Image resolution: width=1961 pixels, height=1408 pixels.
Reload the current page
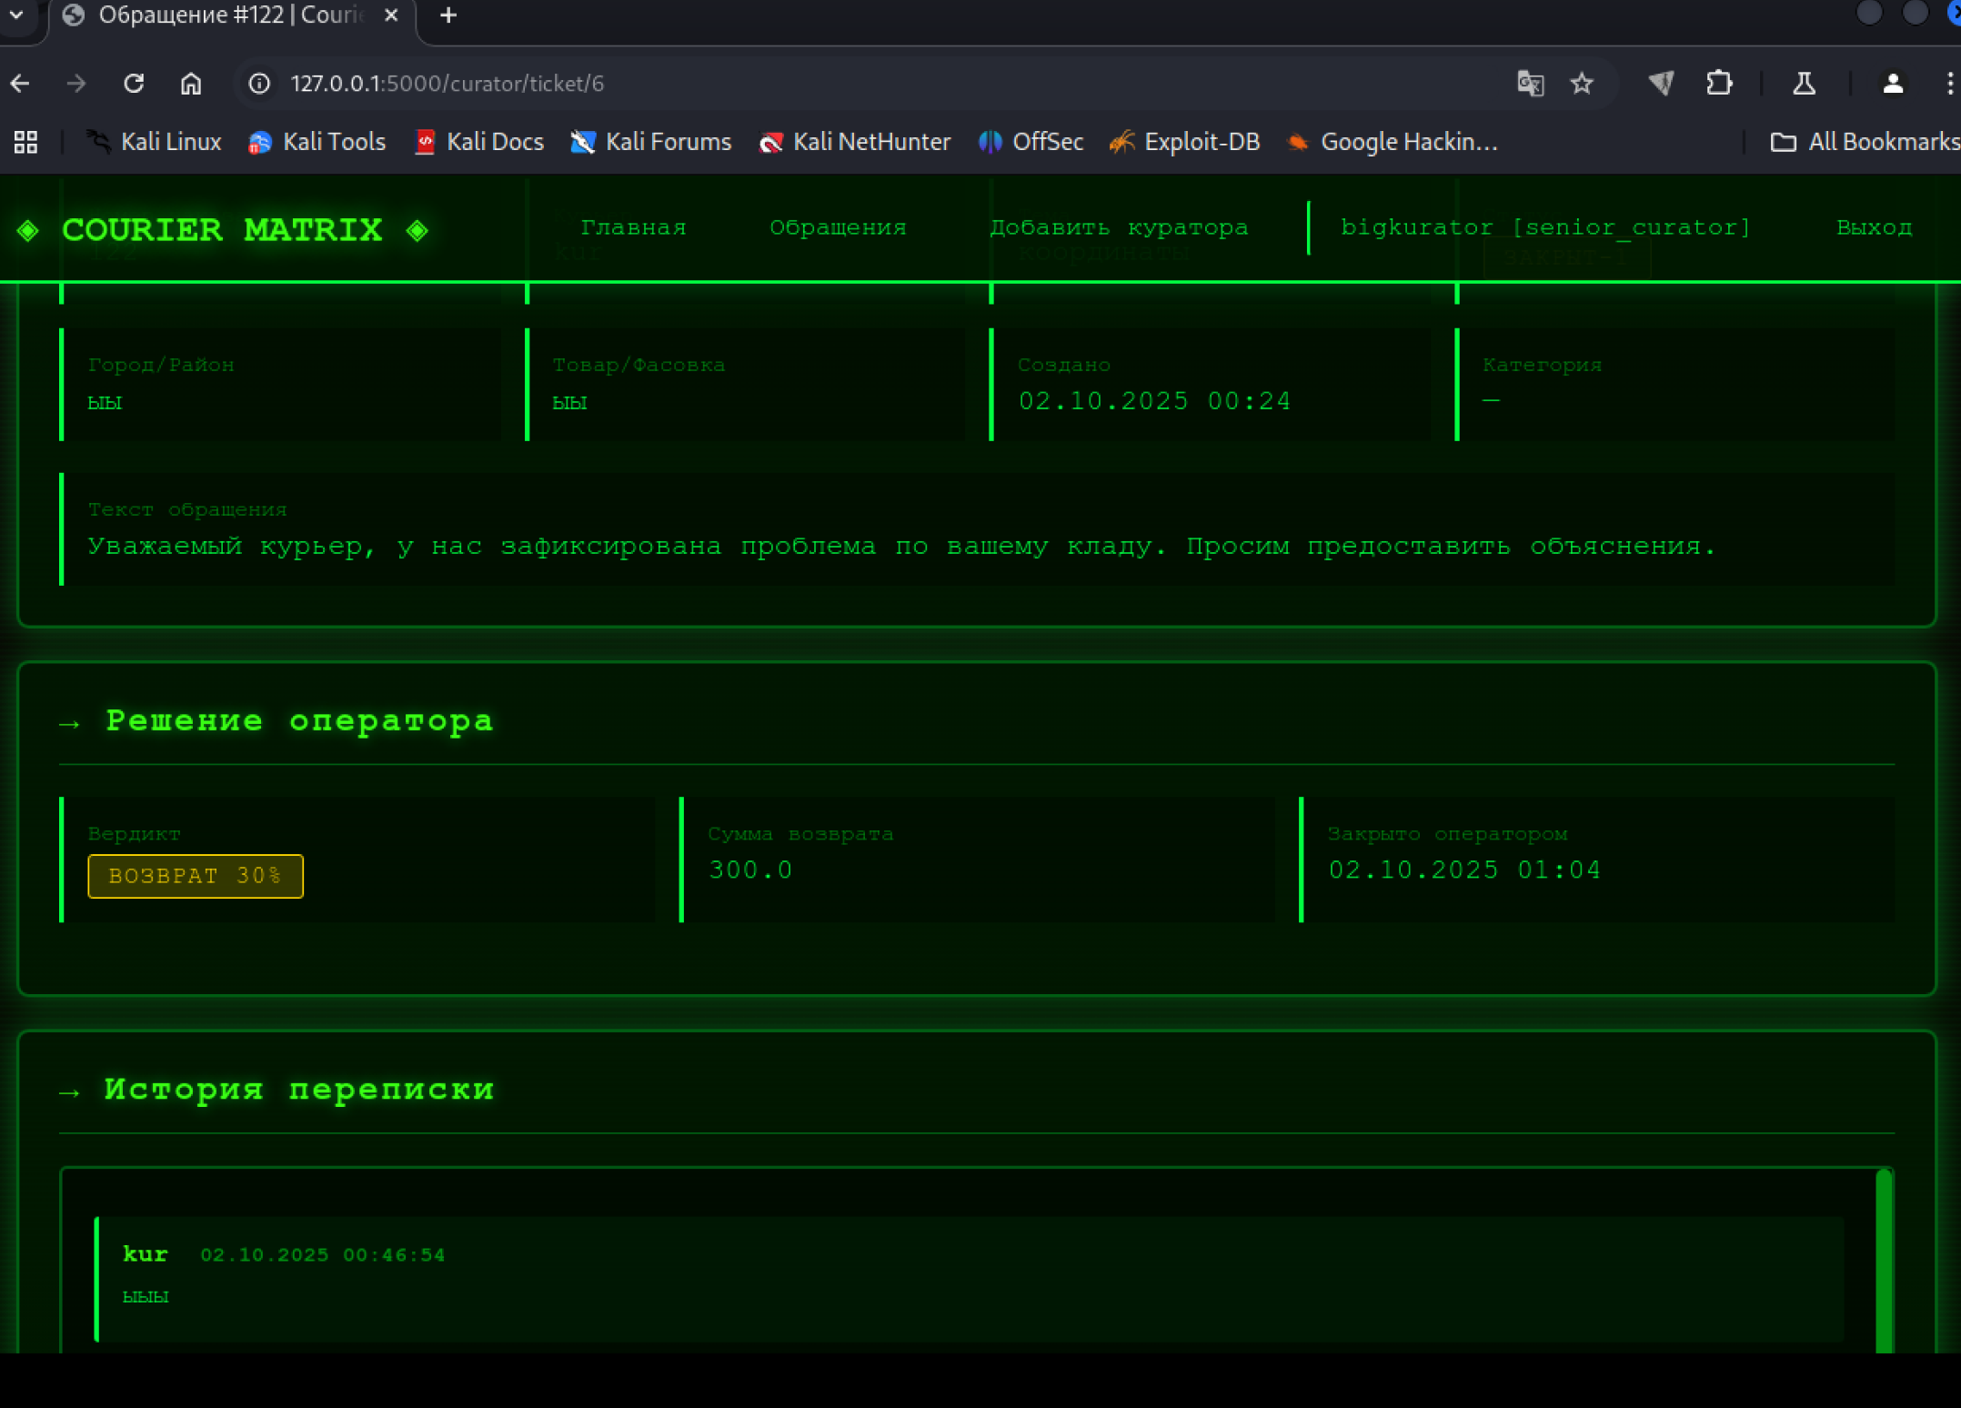click(134, 84)
